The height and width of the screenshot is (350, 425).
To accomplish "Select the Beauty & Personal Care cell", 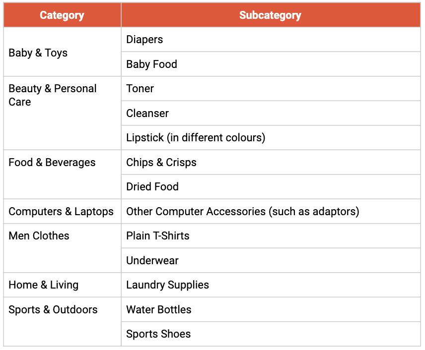I will (53, 95).
